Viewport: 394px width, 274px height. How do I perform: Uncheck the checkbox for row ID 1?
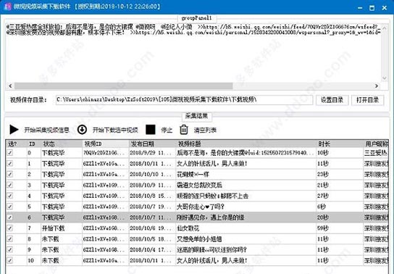click(x=10, y=163)
